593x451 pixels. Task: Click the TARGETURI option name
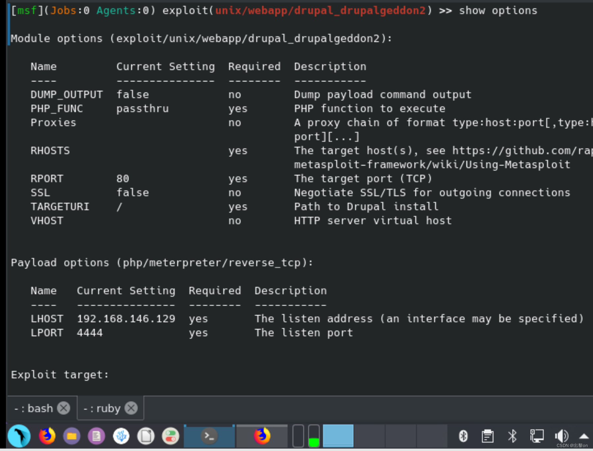(x=60, y=207)
